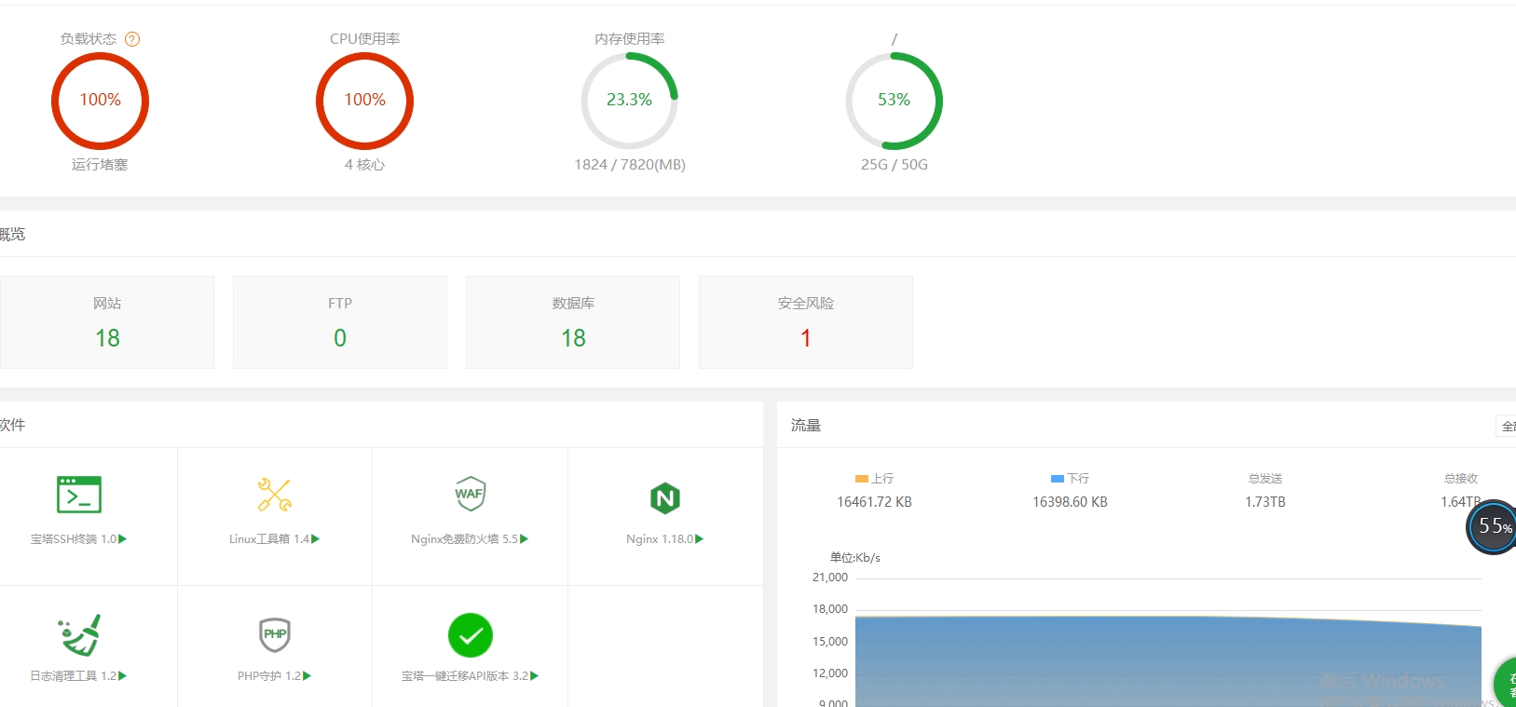Click the 运行堵塞 load status text
Screen dimensions: 1516x707
click(100, 165)
